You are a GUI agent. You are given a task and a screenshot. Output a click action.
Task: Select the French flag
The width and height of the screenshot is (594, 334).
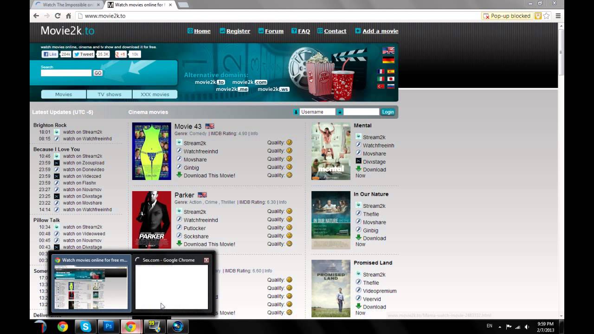coord(381,72)
